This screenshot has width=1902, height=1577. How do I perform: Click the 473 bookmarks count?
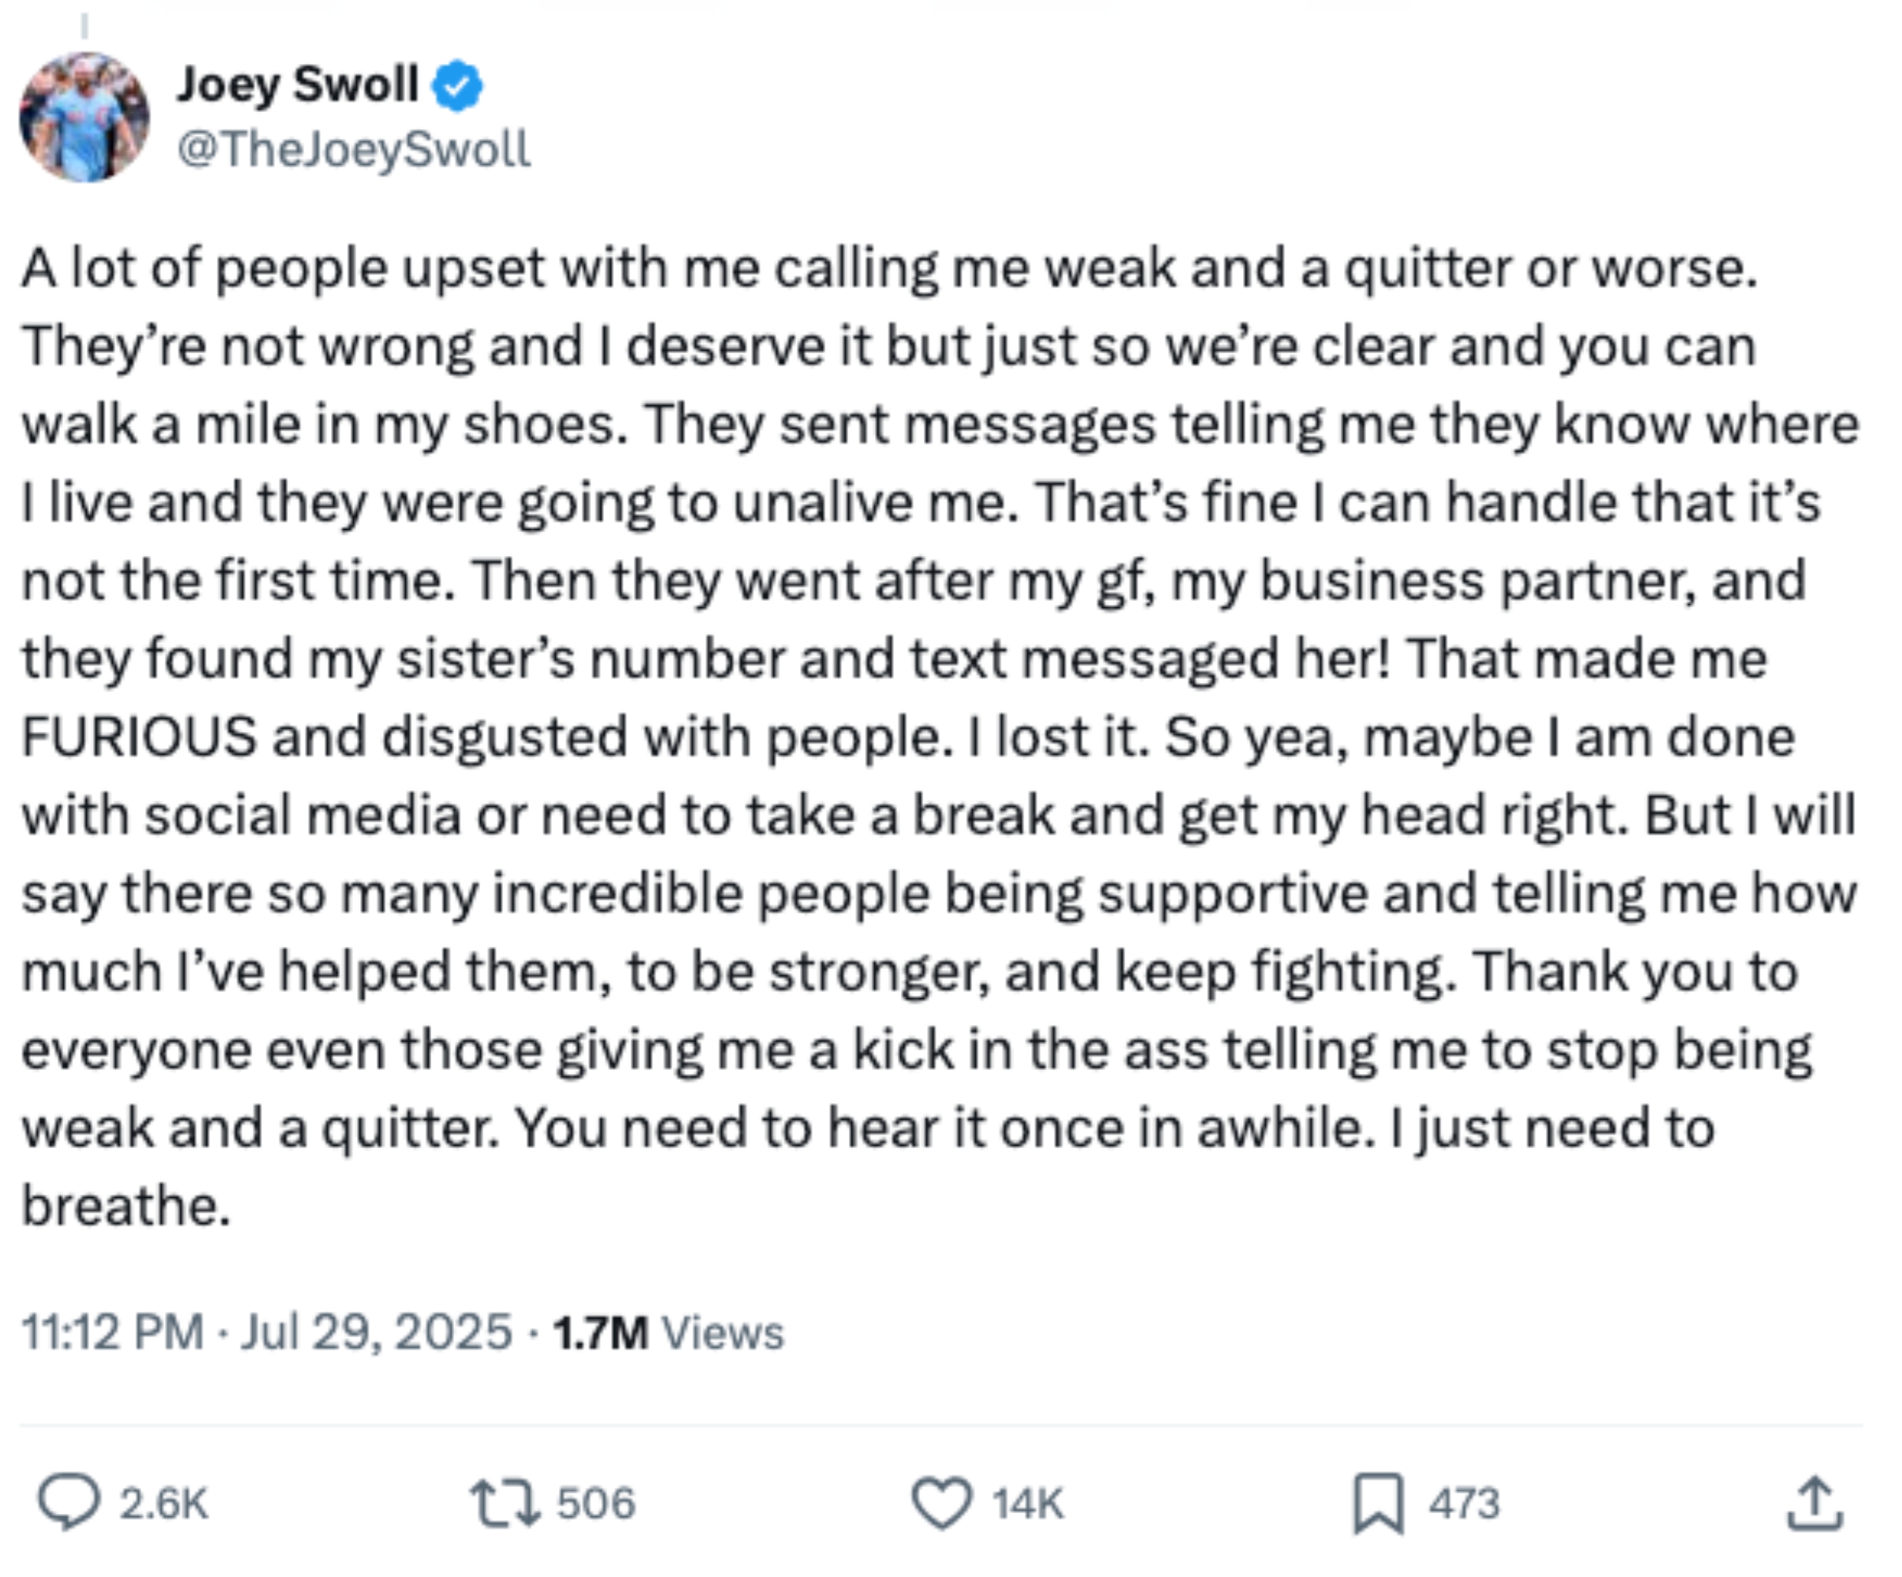tap(1465, 1504)
